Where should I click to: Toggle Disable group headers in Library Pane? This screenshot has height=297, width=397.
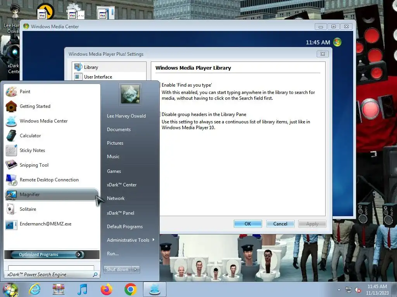tap(204, 114)
